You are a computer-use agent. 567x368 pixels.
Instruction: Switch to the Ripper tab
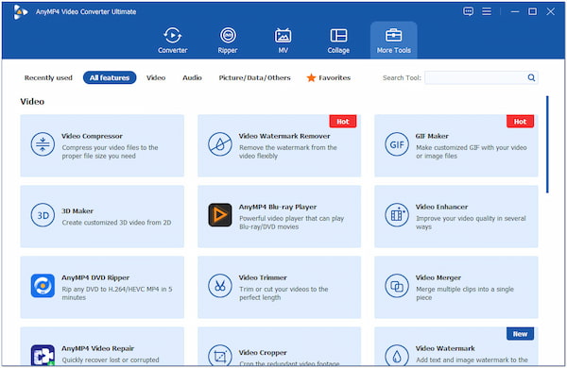228,41
